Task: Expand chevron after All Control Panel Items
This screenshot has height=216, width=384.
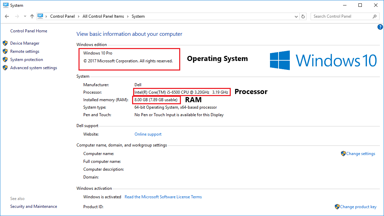Action: pyautogui.click(x=128, y=16)
